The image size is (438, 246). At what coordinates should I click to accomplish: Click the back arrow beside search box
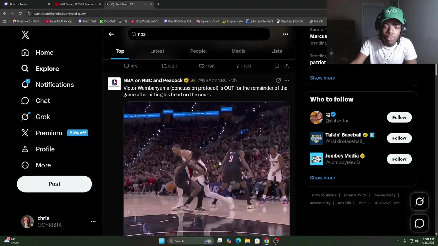click(x=111, y=34)
